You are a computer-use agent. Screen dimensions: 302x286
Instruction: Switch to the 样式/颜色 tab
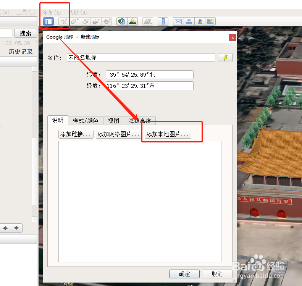(x=86, y=121)
